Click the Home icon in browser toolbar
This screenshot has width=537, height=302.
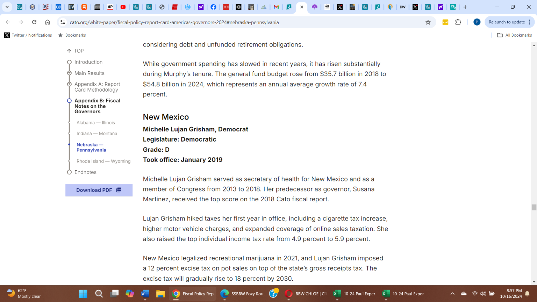click(48, 22)
